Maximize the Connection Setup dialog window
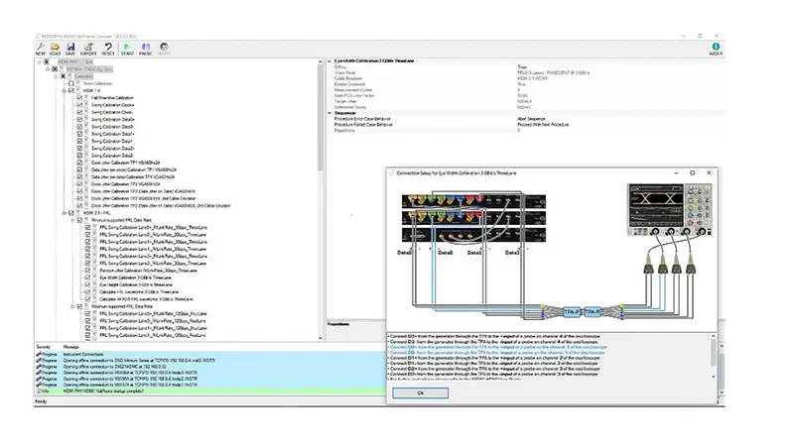 point(692,172)
